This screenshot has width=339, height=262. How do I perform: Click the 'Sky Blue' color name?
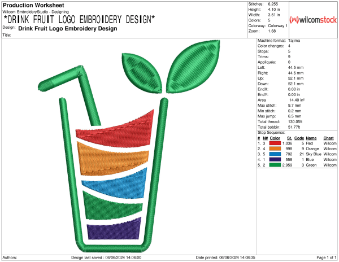tap(314, 154)
